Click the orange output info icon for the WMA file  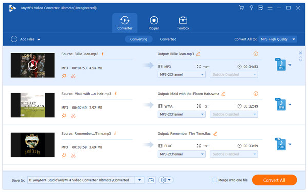pyautogui.click(x=256, y=94)
